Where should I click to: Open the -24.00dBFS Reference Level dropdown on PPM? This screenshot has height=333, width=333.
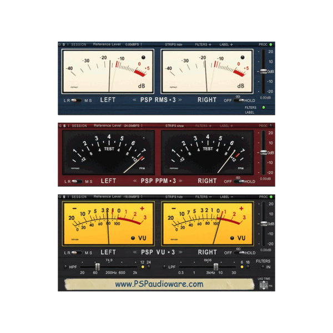click(133, 126)
